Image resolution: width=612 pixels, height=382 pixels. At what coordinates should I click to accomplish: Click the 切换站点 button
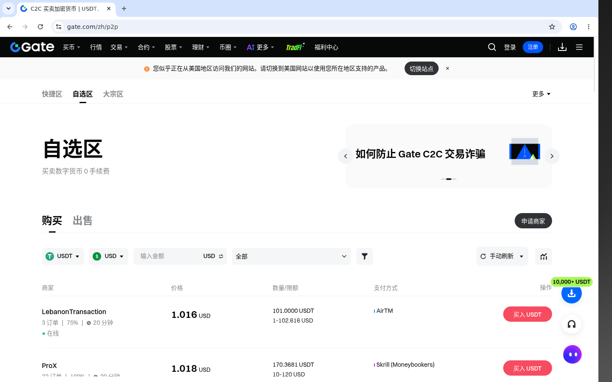tap(421, 68)
